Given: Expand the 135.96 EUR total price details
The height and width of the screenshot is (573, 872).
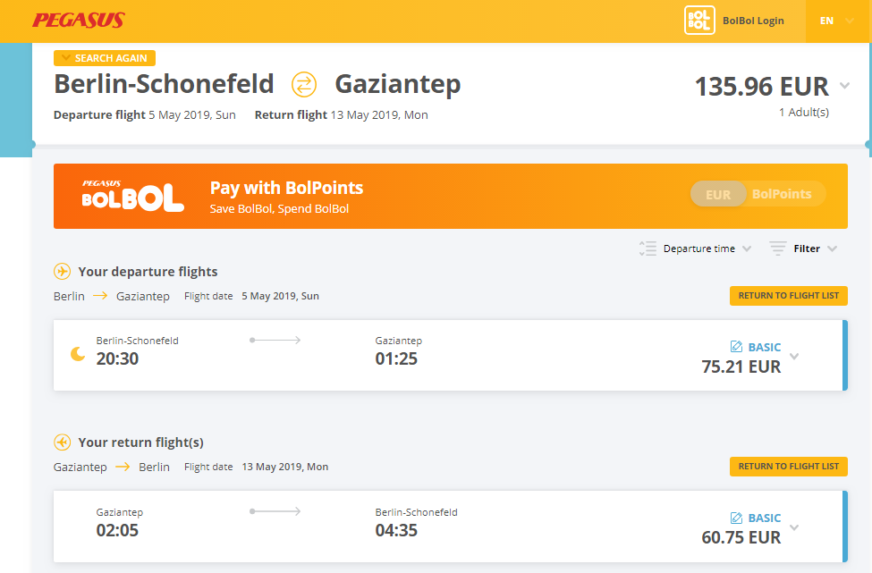Looking at the screenshot, I should 845,86.
